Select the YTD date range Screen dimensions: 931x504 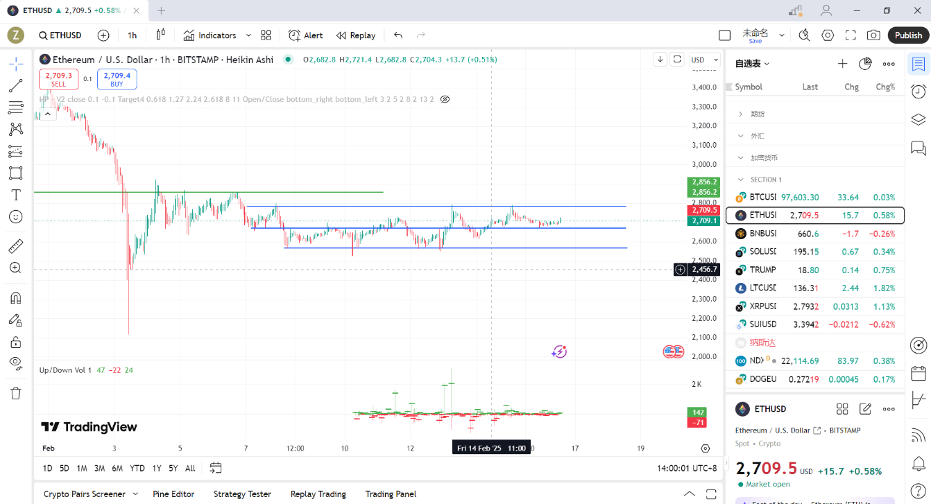[137, 468]
